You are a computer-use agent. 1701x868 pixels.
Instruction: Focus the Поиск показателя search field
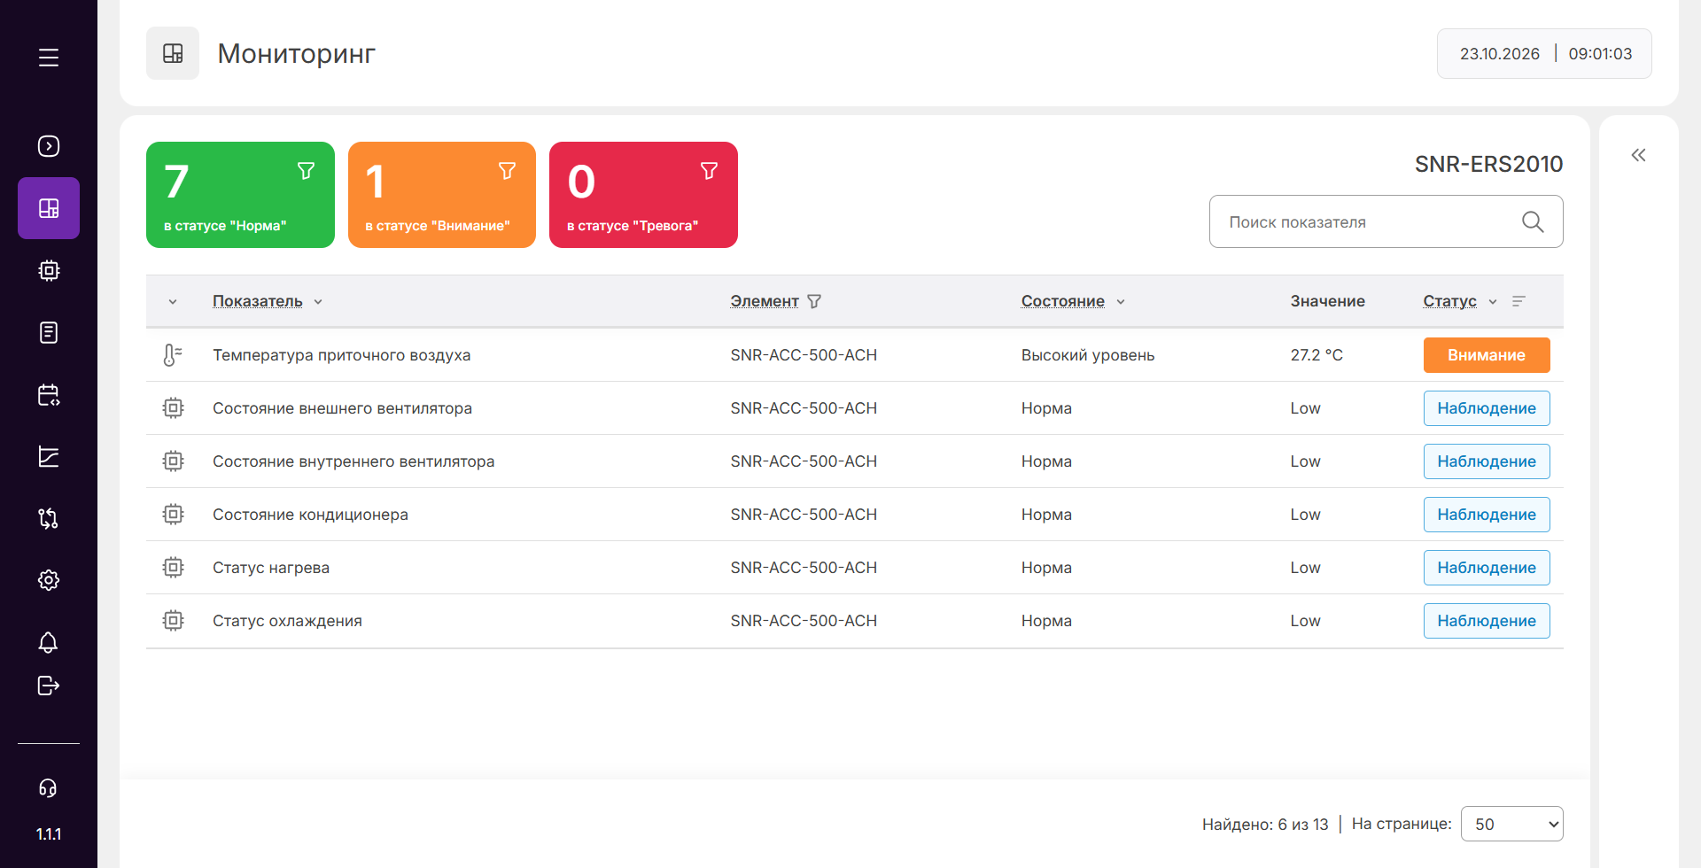1386,221
